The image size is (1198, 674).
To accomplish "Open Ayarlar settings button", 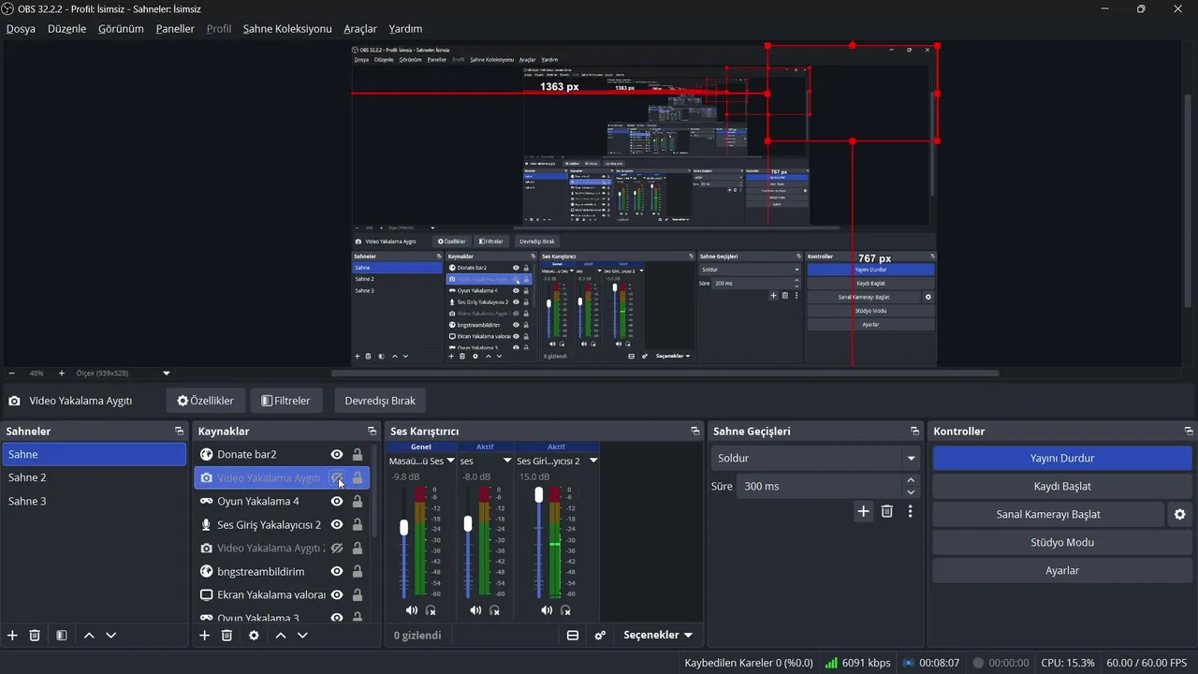I will click(1062, 570).
